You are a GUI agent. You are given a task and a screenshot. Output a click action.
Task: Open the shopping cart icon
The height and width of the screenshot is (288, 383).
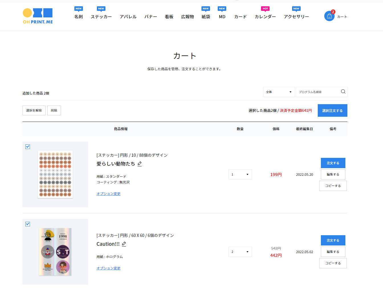[329, 16]
